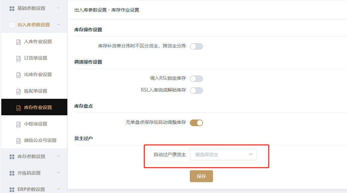Turn on 调入RSL锁定库存 switch
The width and height of the screenshot is (347, 193).
(196, 79)
